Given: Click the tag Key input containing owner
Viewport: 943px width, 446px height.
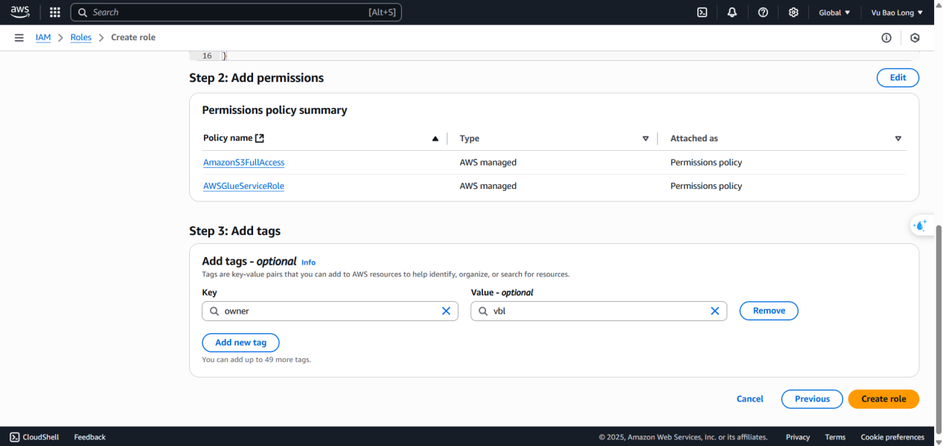Looking at the screenshot, I should tap(330, 311).
